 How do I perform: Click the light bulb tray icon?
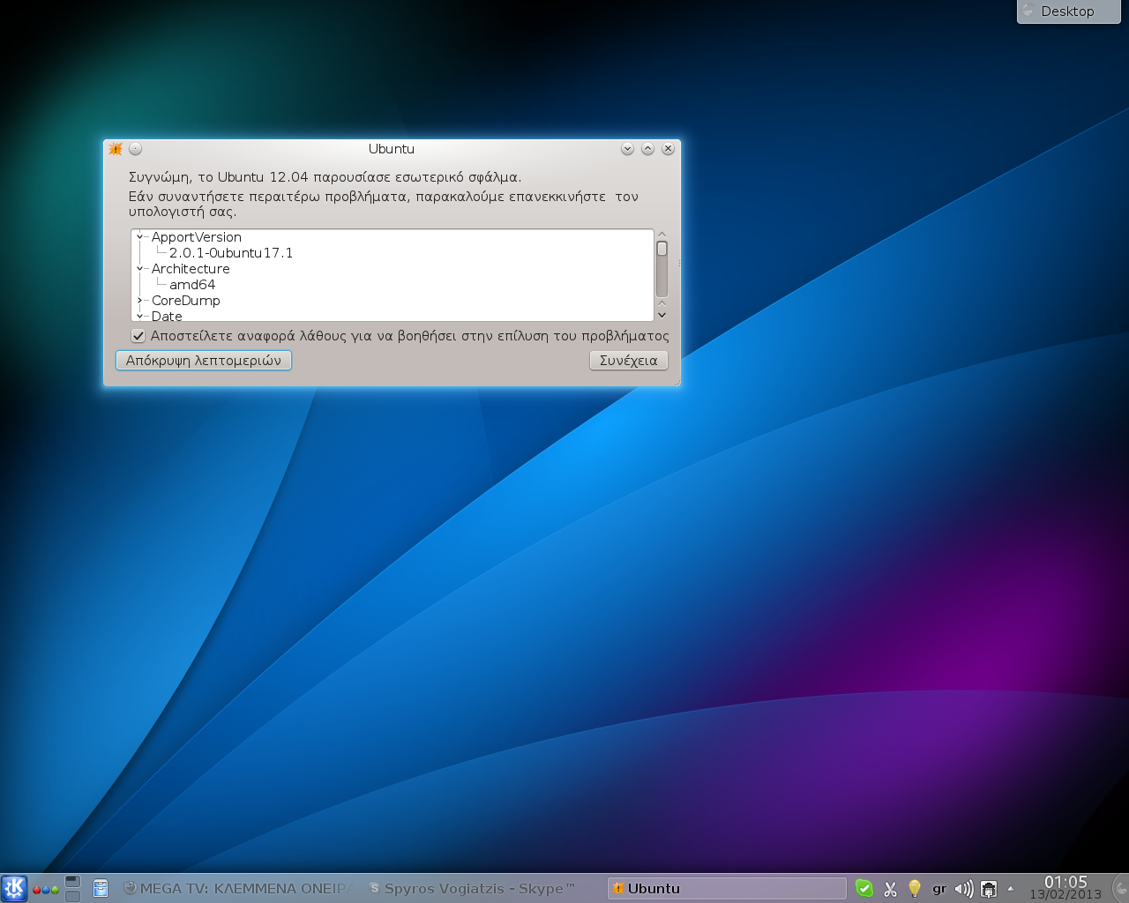click(915, 889)
